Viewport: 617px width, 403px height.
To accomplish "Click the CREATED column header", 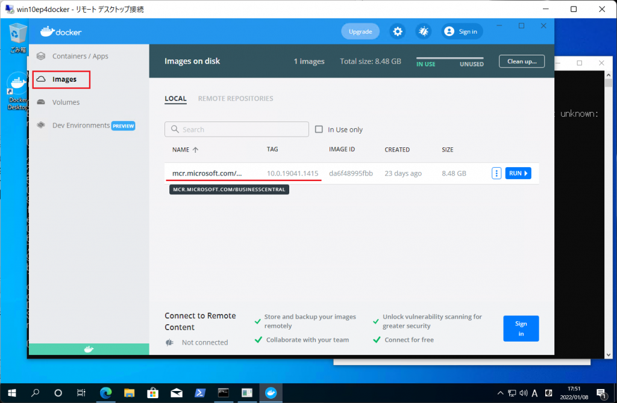I will point(397,150).
